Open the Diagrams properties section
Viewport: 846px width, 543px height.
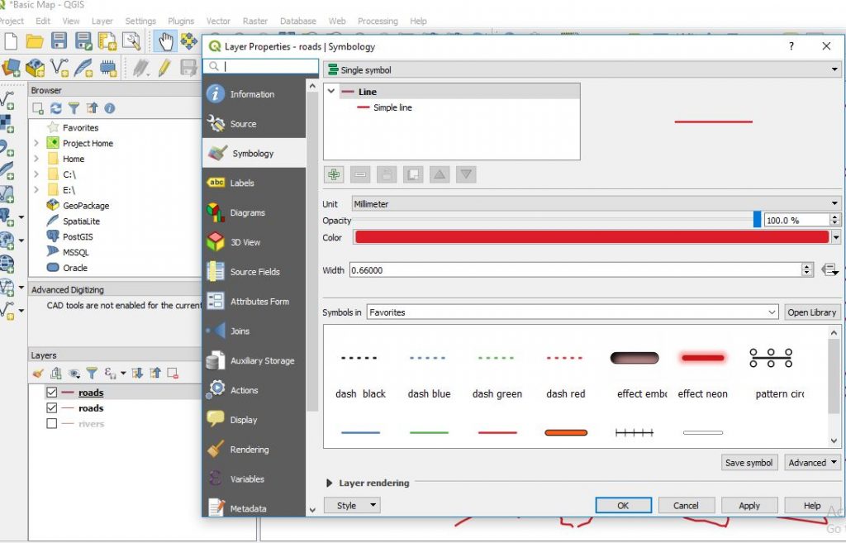(247, 213)
